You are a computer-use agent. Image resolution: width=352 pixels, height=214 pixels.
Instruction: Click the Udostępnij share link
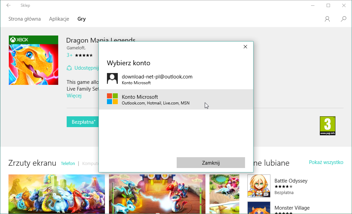[x=87, y=68]
